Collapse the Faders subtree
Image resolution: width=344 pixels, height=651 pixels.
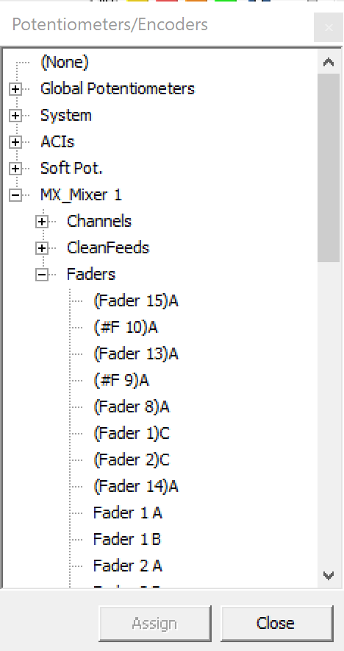(x=42, y=275)
